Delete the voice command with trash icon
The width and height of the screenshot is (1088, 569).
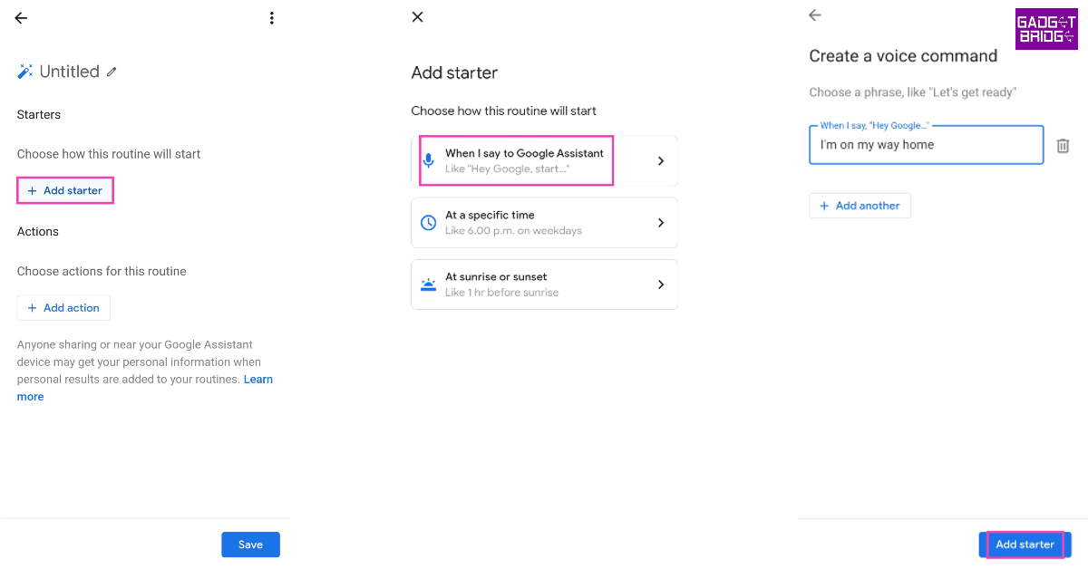coord(1064,145)
